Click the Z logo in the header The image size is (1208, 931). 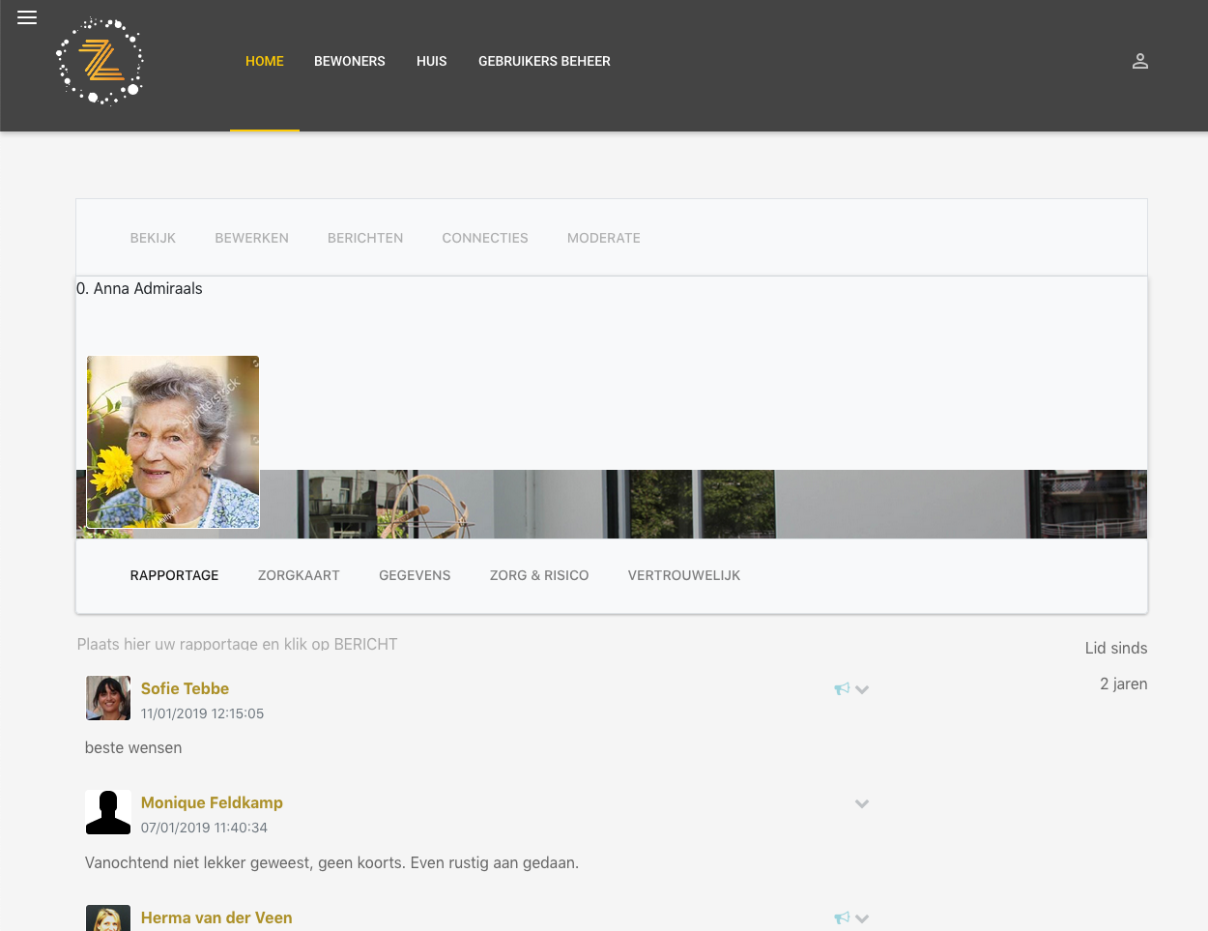pyautogui.click(x=101, y=61)
